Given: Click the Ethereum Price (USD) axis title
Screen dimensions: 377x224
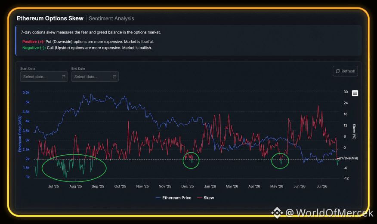Looking at the screenshot, I should tap(20, 134).
